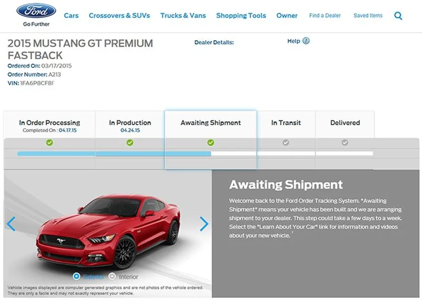Click the Order Number A213 text
Screen dimensions: 422x300
[x=34, y=74]
